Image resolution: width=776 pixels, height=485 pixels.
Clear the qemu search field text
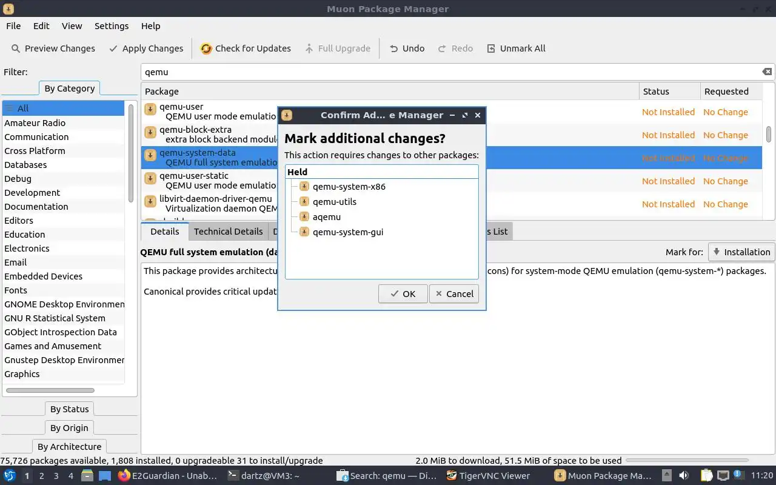(767, 72)
